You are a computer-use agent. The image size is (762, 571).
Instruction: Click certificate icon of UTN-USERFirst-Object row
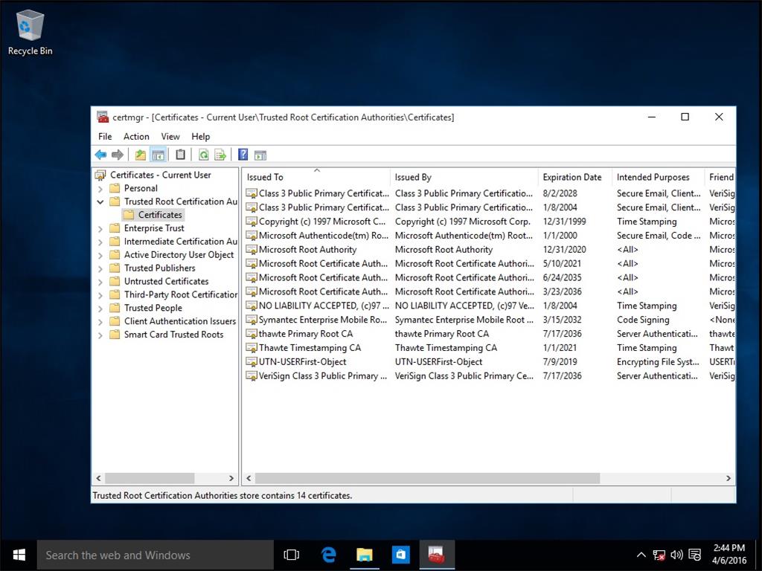252,362
